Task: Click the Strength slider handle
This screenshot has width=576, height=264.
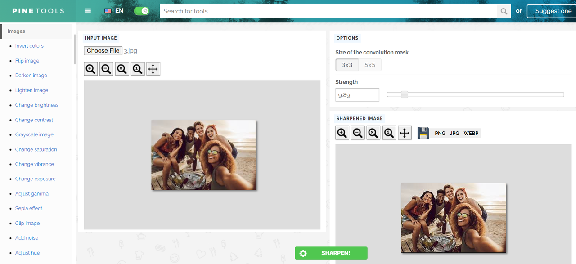Action: (x=404, y=94)
